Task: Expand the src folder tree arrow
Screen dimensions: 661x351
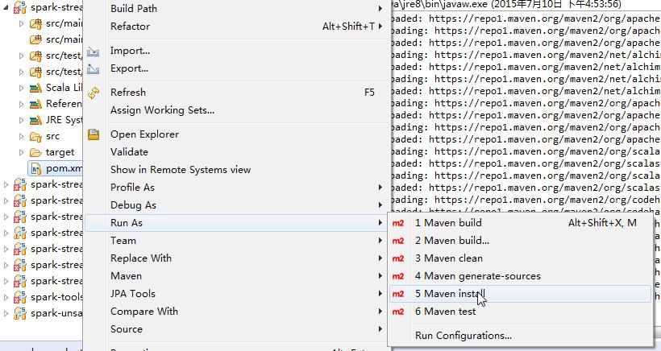Action: point(22,136)
